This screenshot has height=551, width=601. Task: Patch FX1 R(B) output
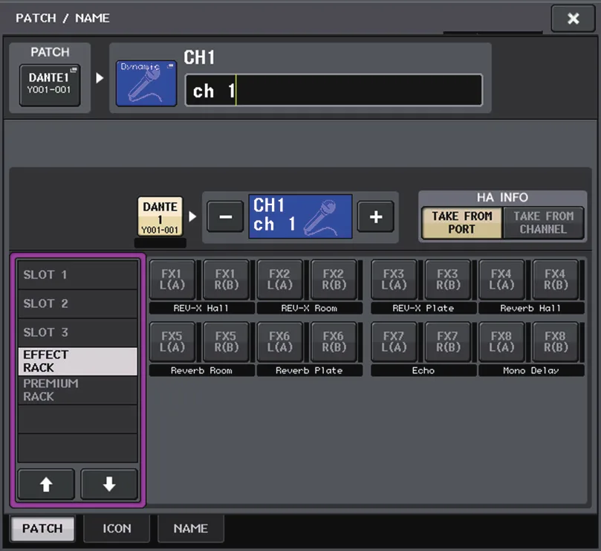pyautogui.click(x=226, y=280)
